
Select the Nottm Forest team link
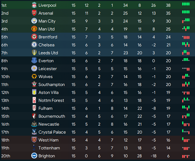pyautogui.click(x=51, y=100)
